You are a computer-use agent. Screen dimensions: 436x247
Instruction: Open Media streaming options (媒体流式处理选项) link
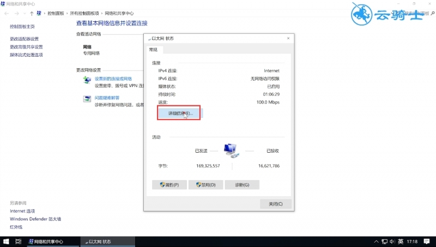(x=26, y=55)
